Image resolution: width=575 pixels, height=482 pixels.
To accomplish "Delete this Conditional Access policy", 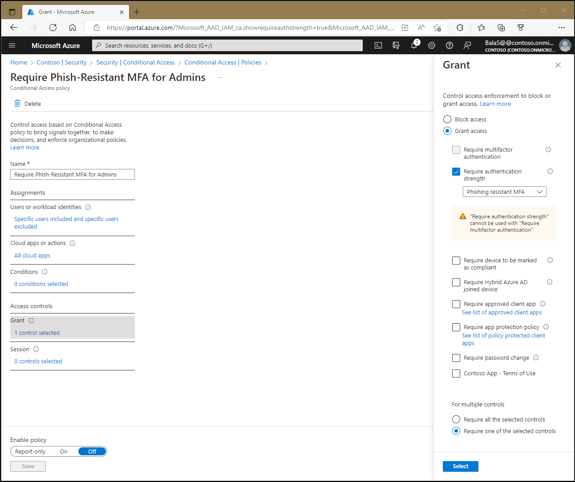I will coord(27,103).
